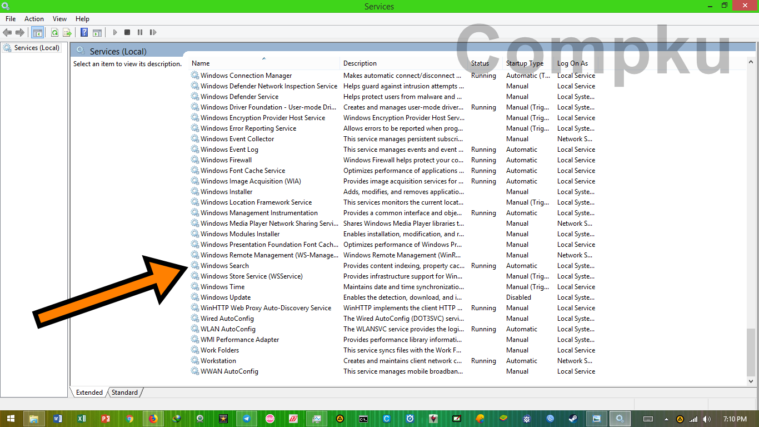Click the Export List toolbar icon
The width and height of the screenshot is (759, 427).
pos(67,32)
